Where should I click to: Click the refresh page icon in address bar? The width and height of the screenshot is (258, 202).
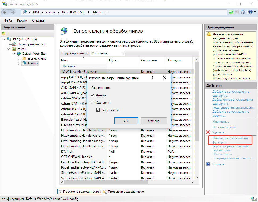coord(231,12)
